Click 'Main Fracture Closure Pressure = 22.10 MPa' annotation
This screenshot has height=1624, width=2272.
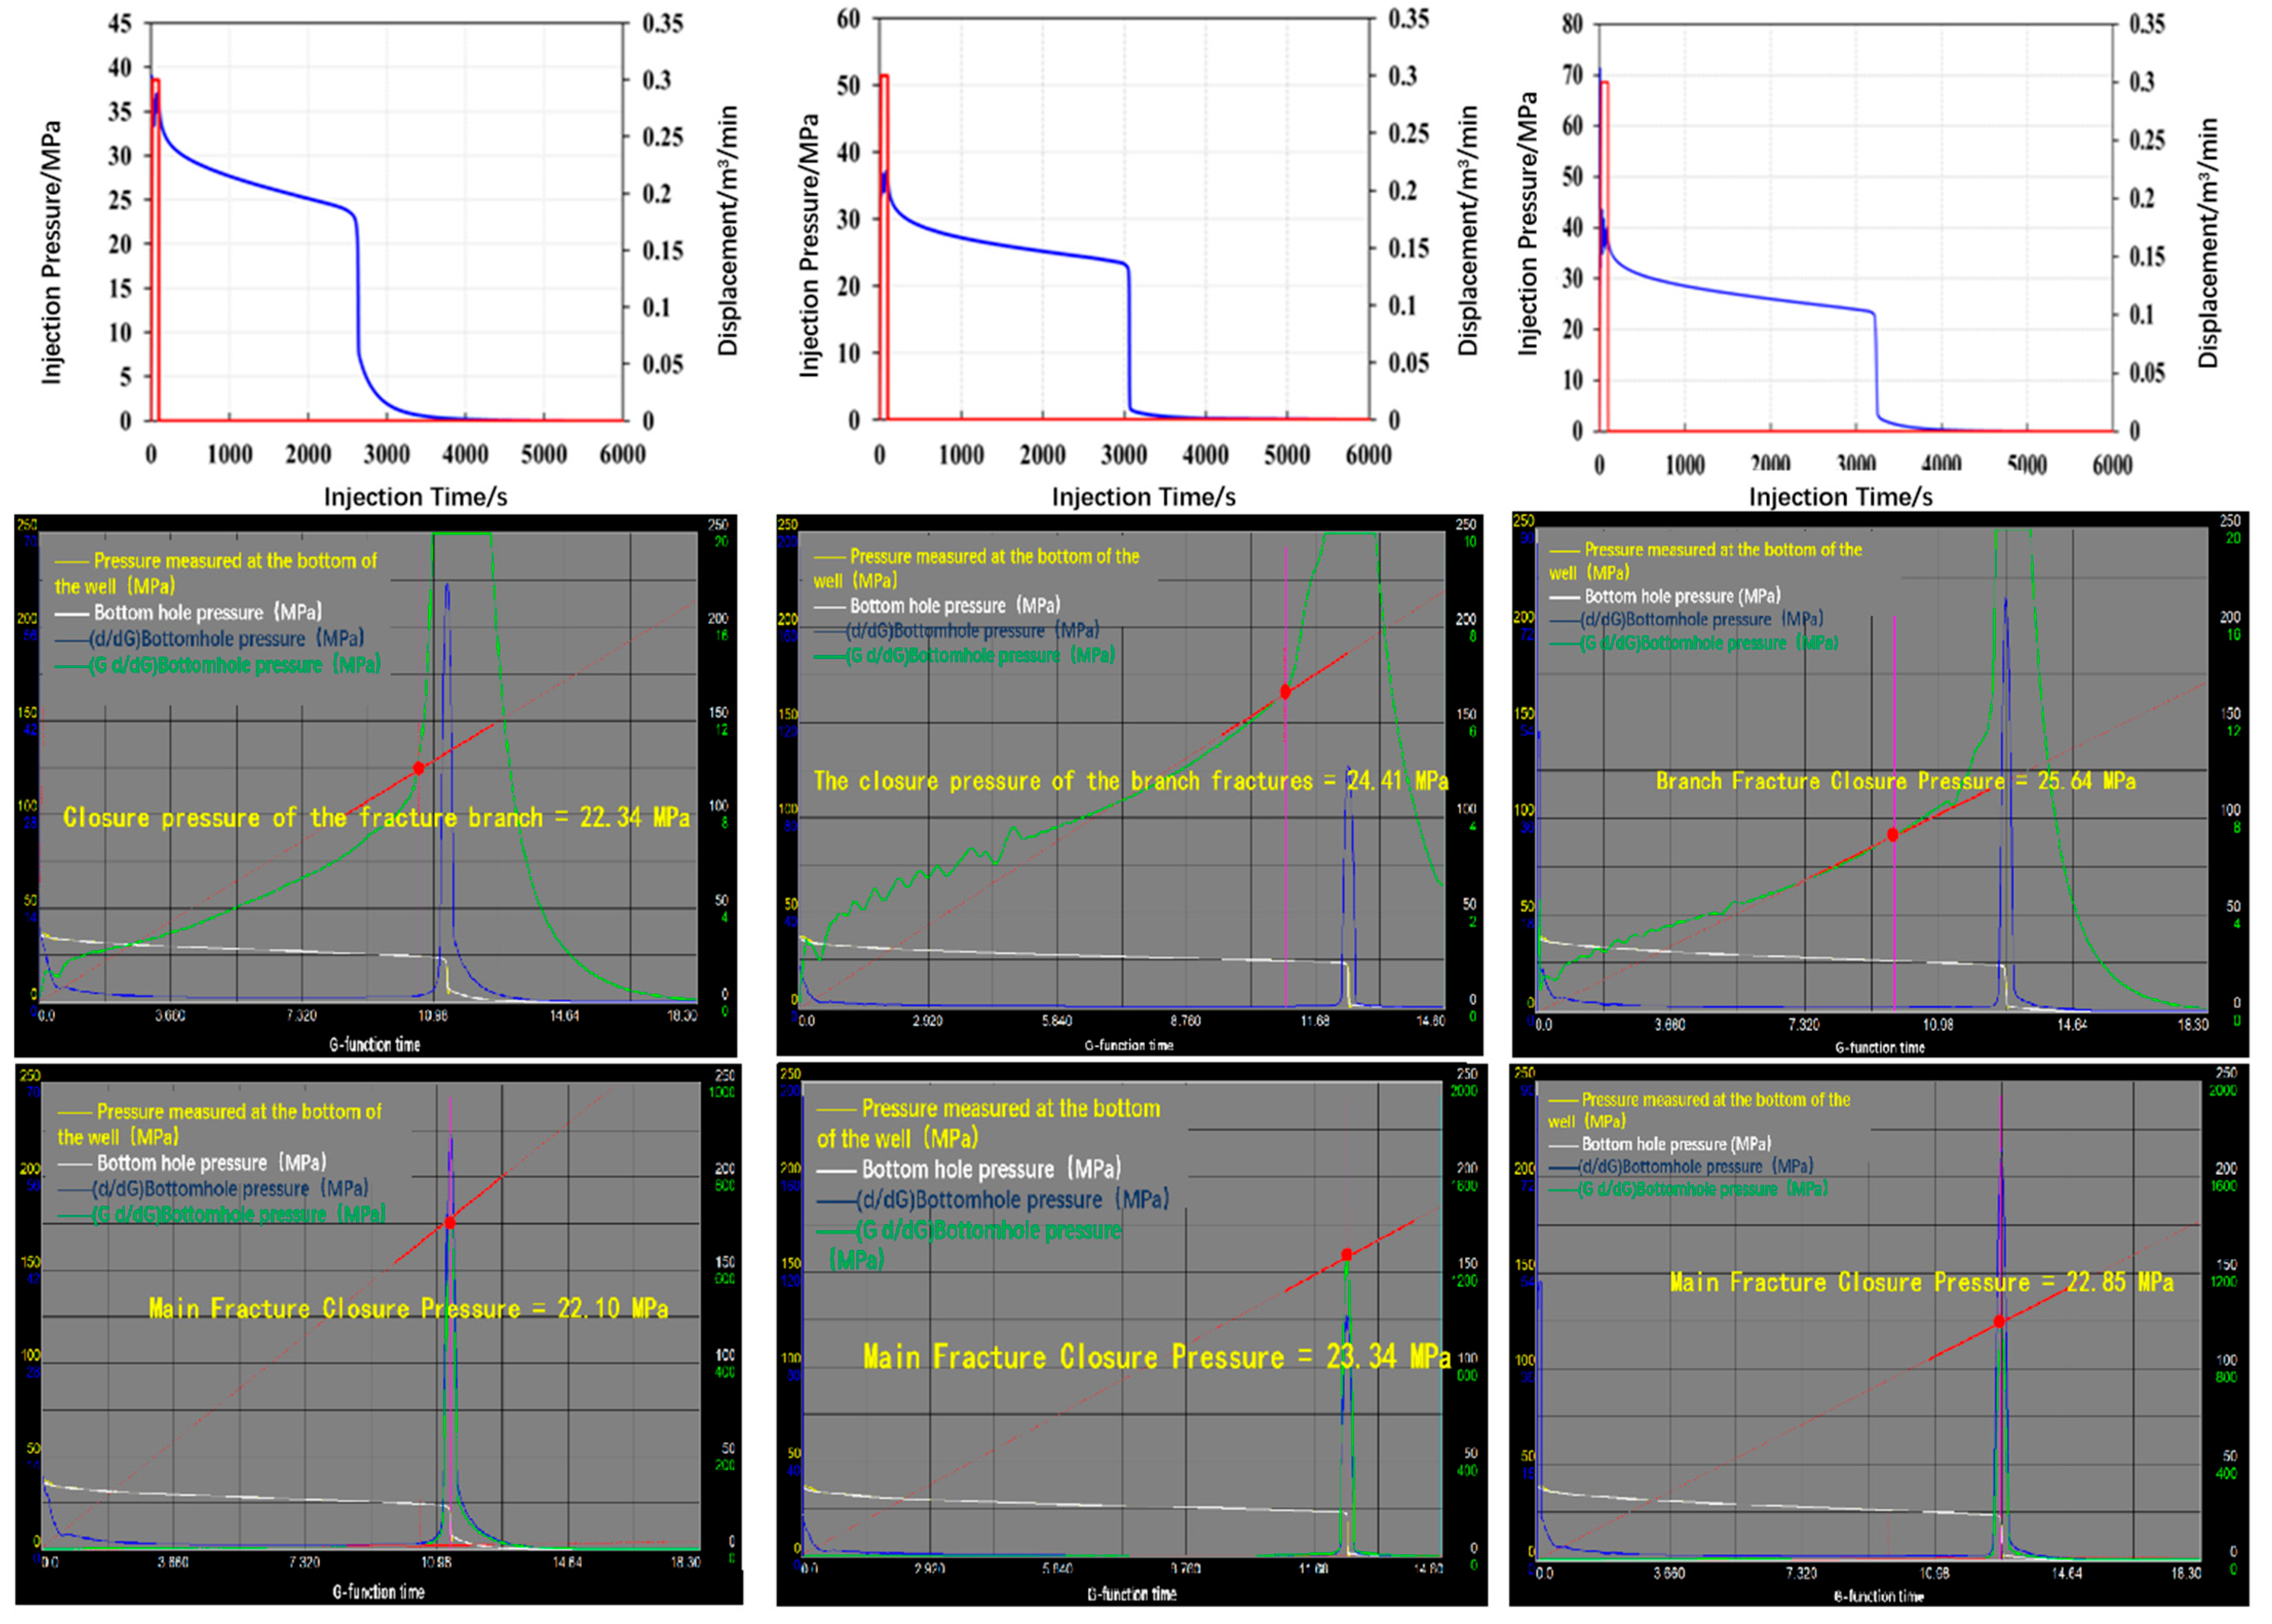[x=408, y=1308]
